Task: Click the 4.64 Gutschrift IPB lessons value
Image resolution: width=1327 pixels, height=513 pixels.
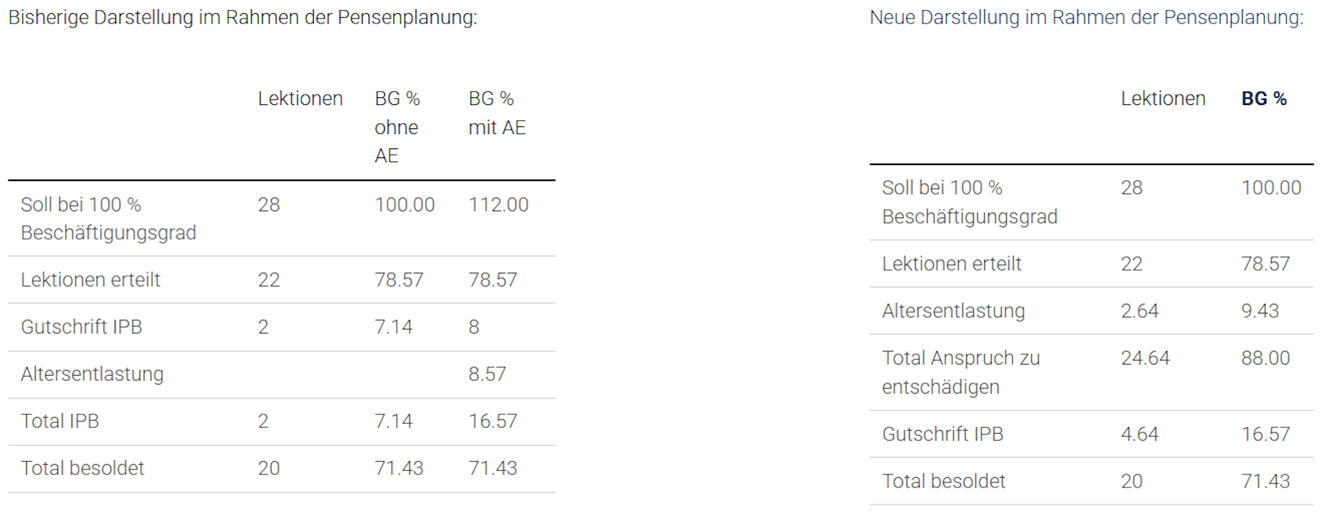Action: pos(1139,434)
